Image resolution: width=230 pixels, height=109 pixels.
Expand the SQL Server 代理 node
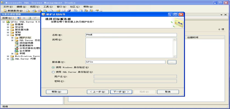click(x=8, y=59)
